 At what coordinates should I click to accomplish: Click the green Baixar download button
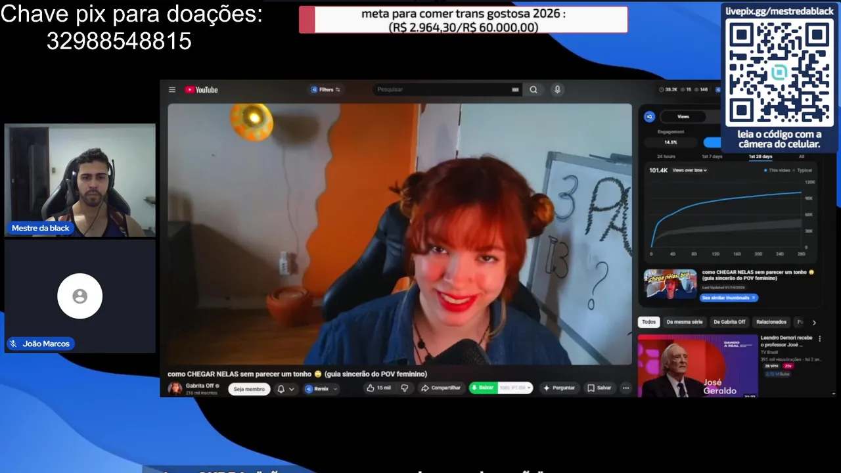pyautogui.click(x=484, y=388)
